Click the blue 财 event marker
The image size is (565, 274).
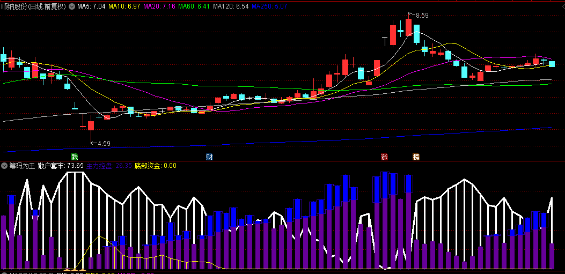pyautogui.click(x=209, y=157)
